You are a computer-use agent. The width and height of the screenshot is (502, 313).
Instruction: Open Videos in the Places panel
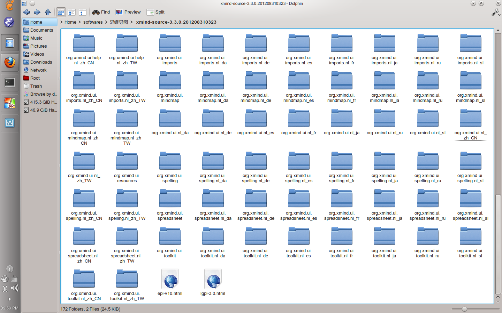coord(40,54)
